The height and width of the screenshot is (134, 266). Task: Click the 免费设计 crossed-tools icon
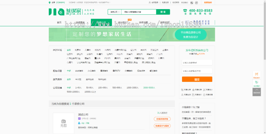pos(204,90)
